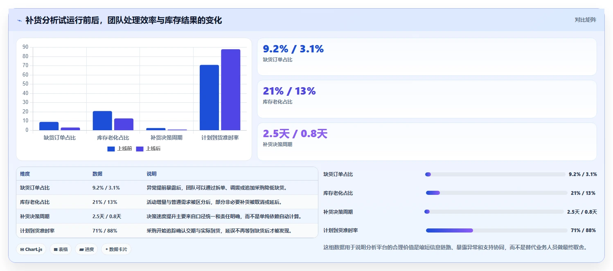Viewport: 613px width, 271px height.
Task: Click the footnote starting 这组数据用于说明
Action: coord(455,247)
